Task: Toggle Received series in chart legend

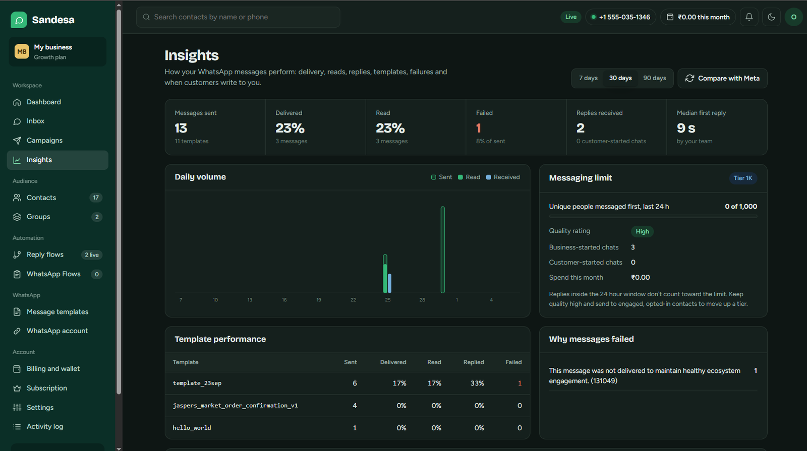Action: coord(503,177)
